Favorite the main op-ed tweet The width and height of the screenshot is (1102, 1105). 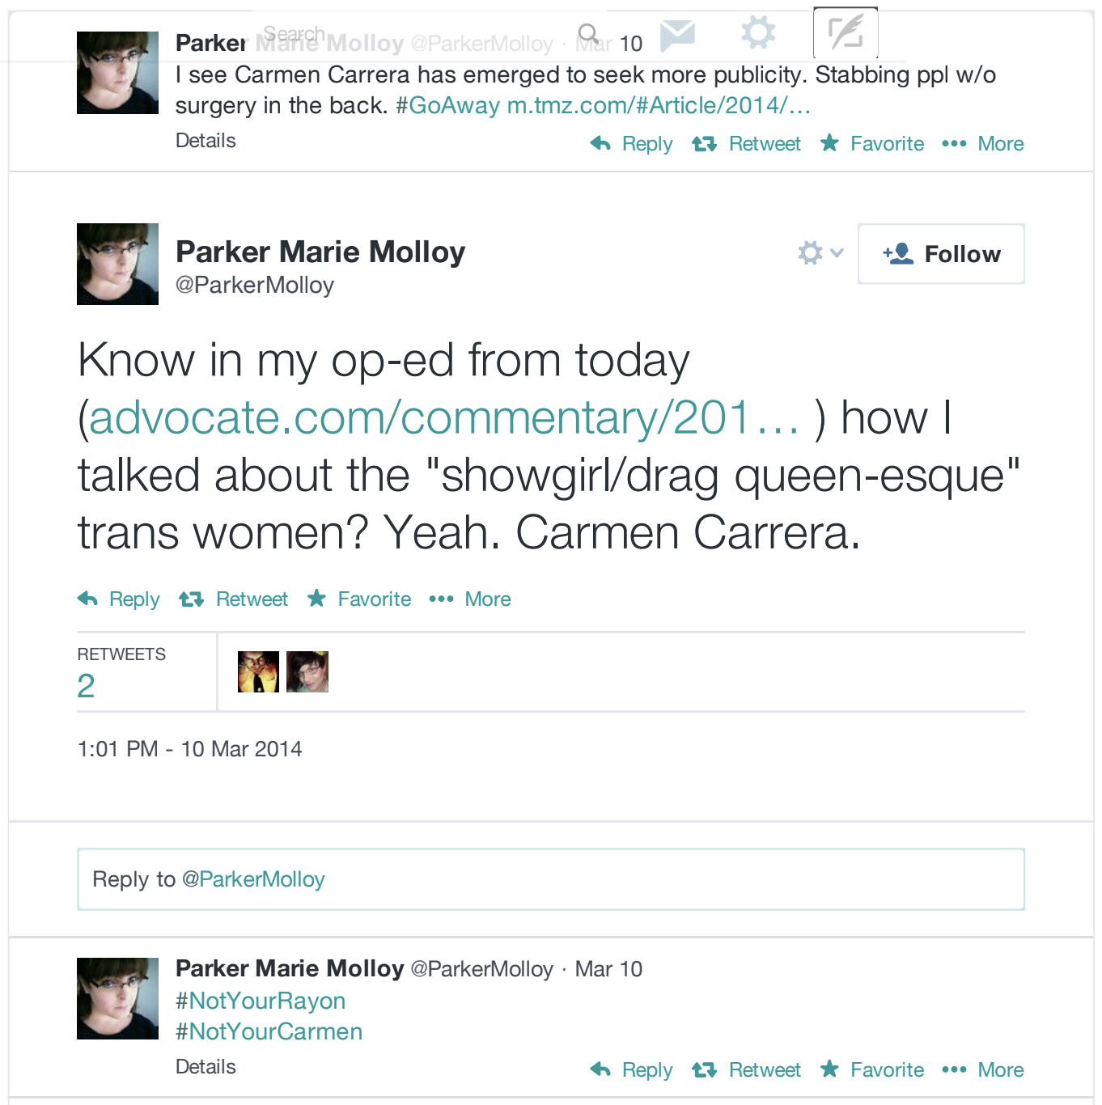359,599
